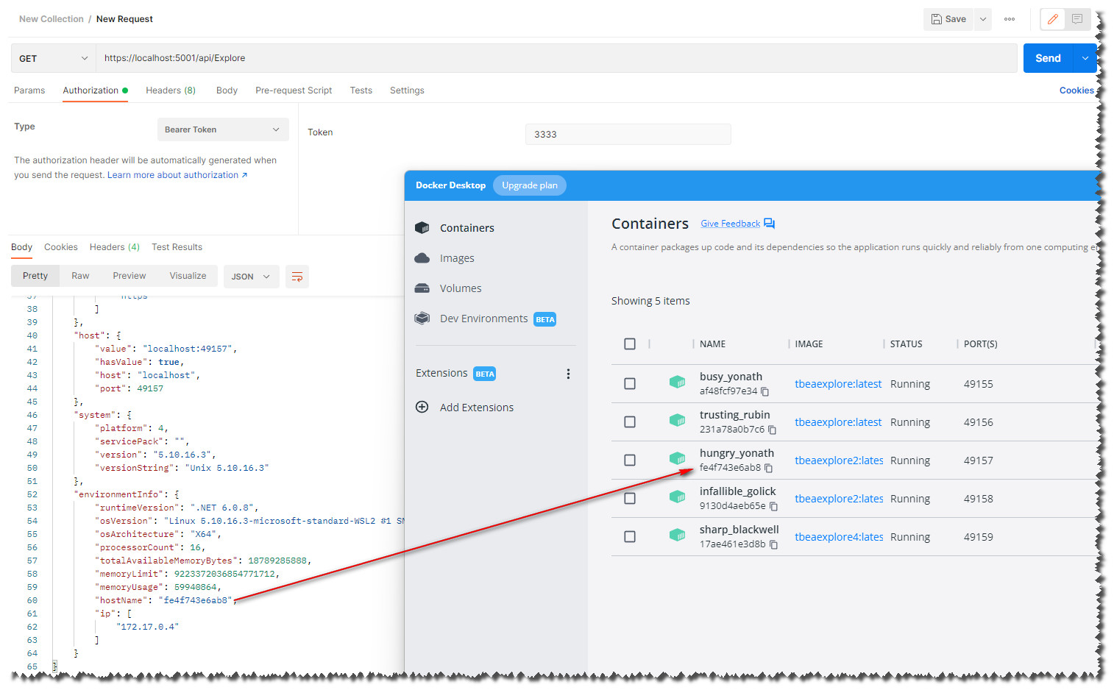Check the trusting_rubin container checkbox
1114x690 pixels.
point(630,422)
